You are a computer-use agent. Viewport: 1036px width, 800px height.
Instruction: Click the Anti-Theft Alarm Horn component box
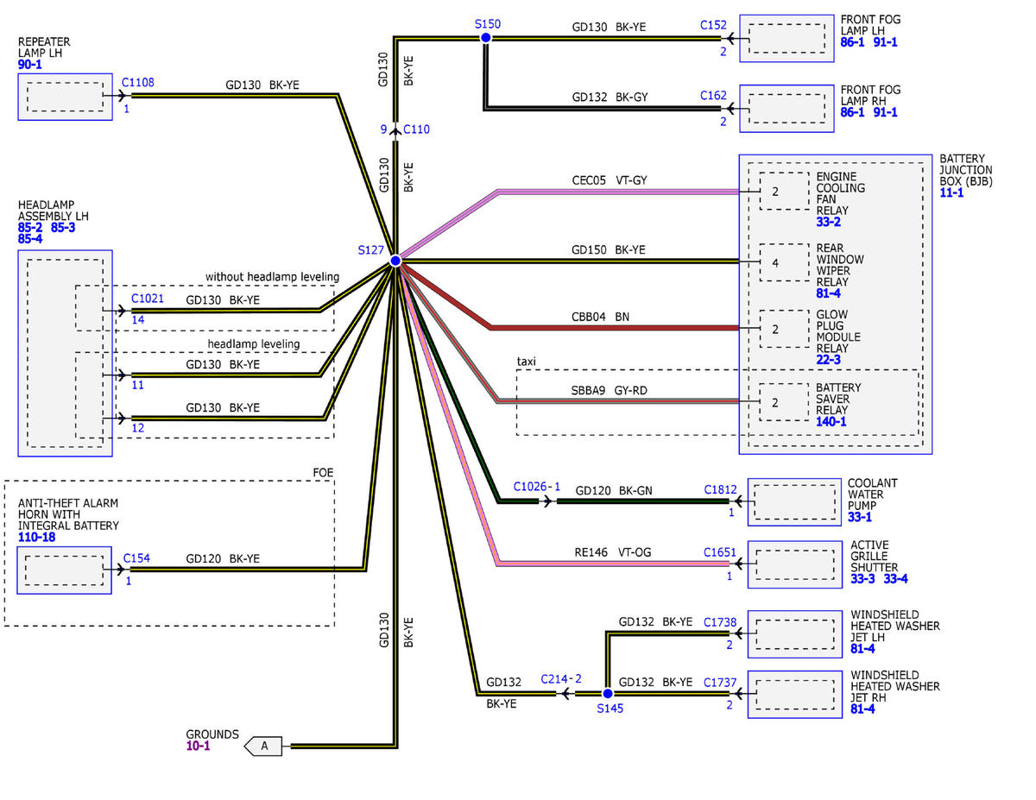coord(65,570)
